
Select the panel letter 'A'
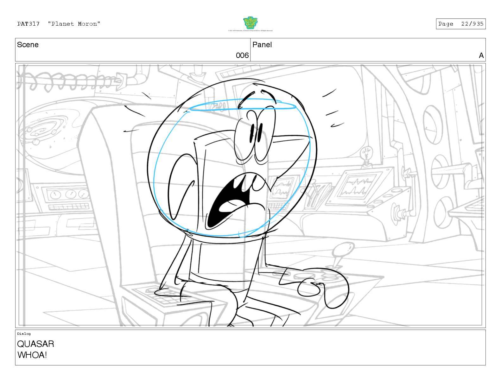click(481, 55)
